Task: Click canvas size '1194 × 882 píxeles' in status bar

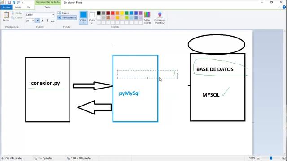Action: tap(81, 158)
